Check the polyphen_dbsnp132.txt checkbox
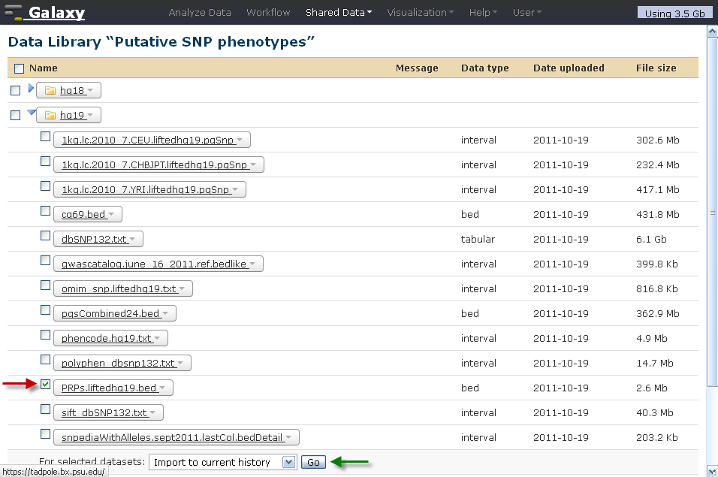The image size is (718, 477). point(45,359)
